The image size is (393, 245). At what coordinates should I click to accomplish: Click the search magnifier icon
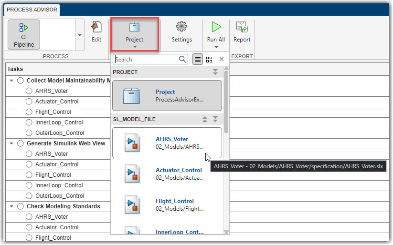point(183,60)
